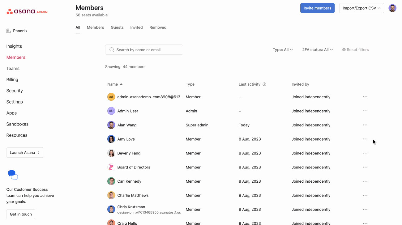Click the Invite members button
Image resolution: width=402 pixels, height=225 pixels.
317,8
